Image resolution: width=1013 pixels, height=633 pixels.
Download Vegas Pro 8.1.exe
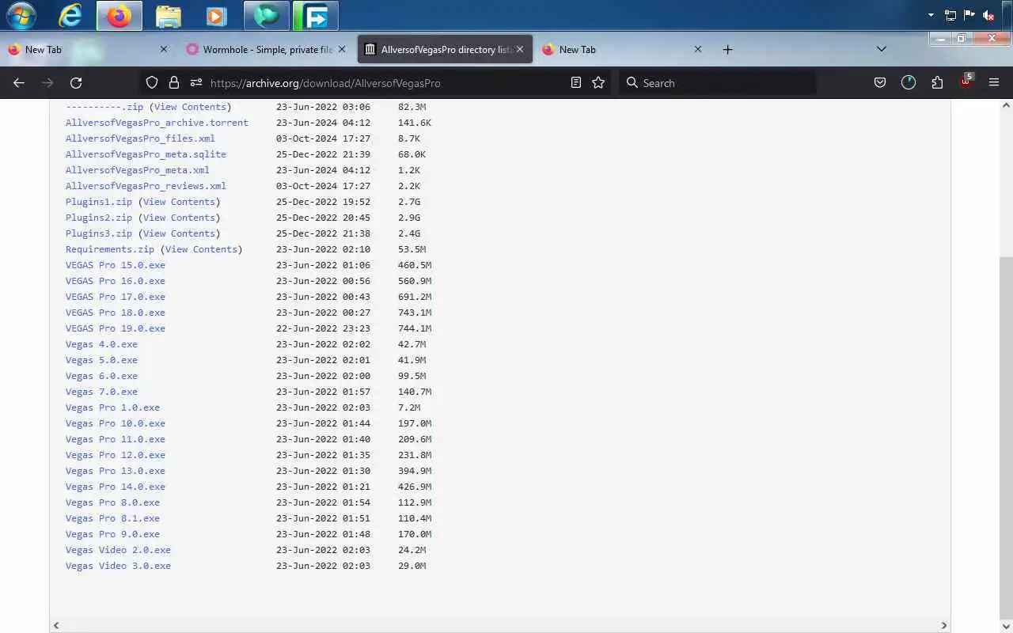(112, 518)
